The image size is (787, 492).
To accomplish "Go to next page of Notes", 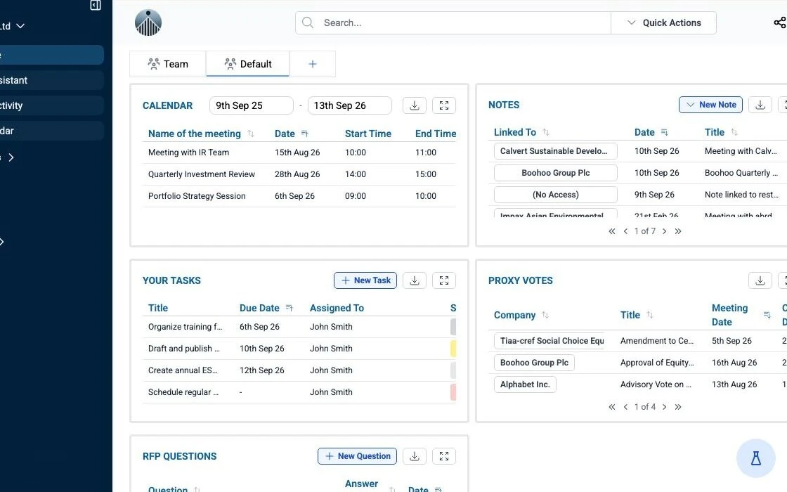I will click(x=665, y=231).
